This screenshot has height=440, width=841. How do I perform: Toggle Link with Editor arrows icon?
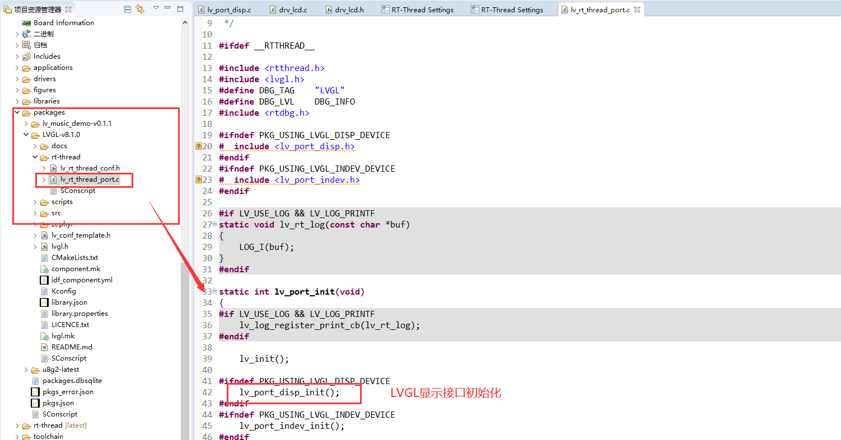140,10
